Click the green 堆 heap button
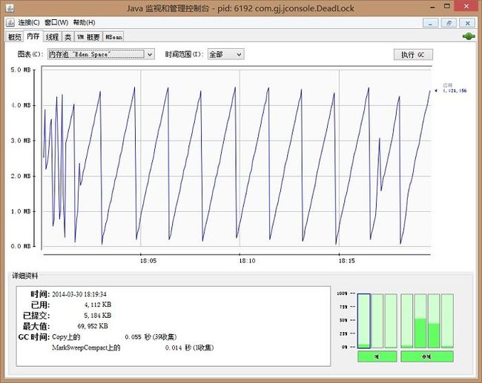Image resolution: width=482 pixels, height=383 pixels. click(377, 356)
